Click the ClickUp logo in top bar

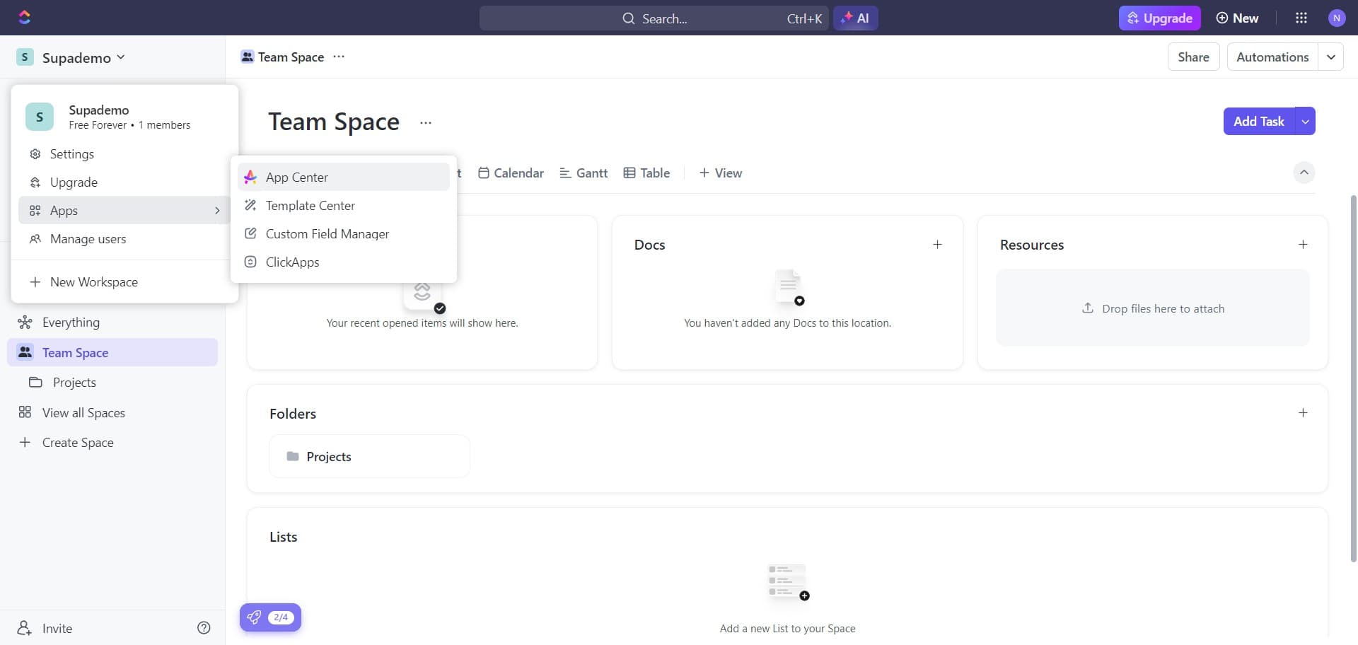(25, 18)
